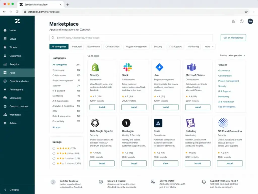Filter by Data & Integration category
The height and width of the screenshot is (194, 258).
point(66,116)
